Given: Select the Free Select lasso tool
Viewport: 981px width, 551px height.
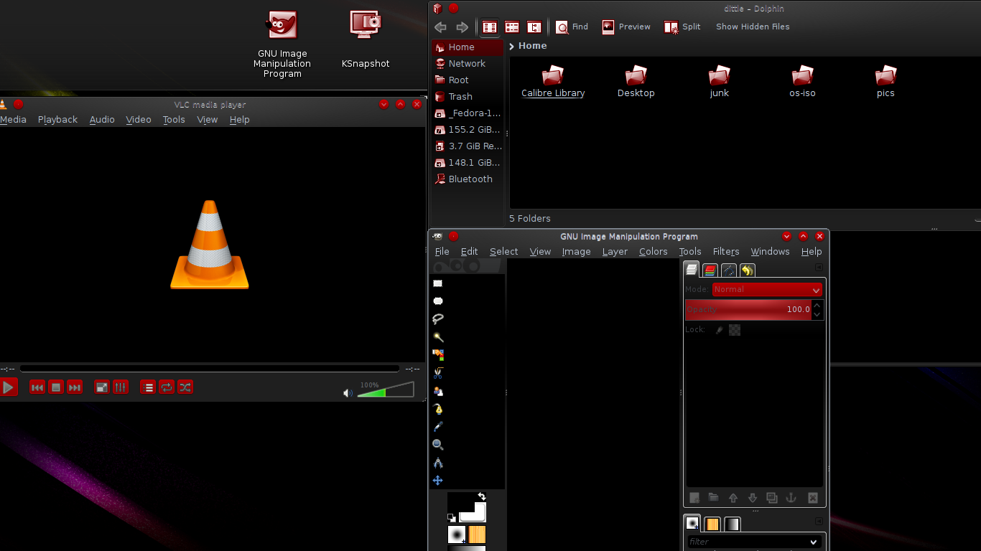Looking at the screenshot, I should pos(438,319).
